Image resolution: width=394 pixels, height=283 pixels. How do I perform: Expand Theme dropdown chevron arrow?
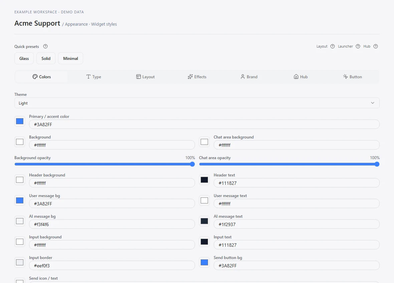tap(372, 103)
